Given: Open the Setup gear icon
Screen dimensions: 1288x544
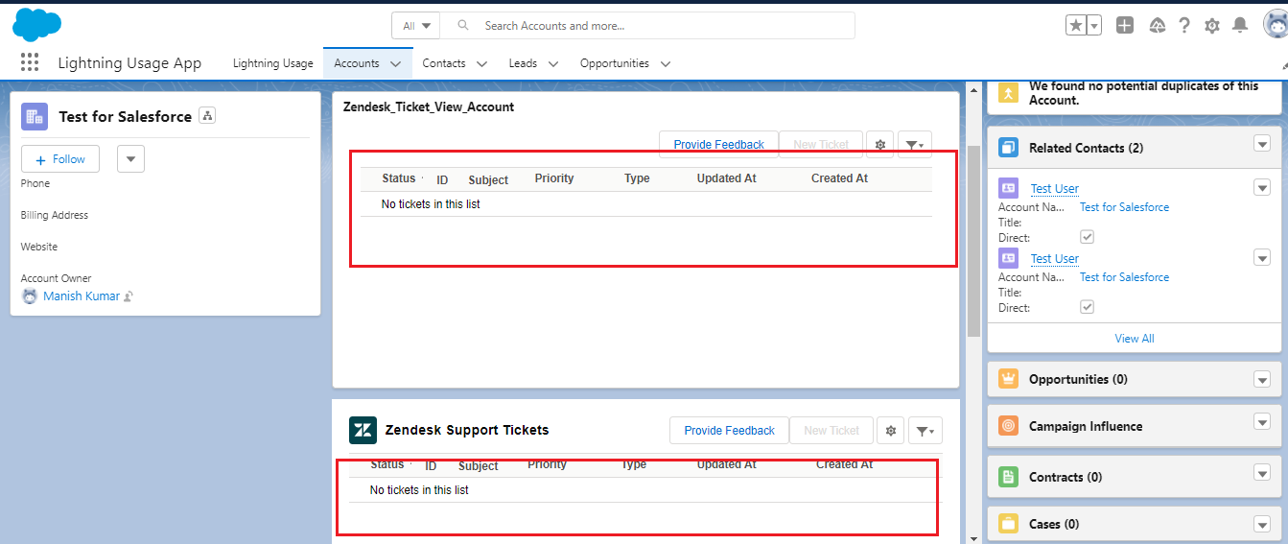Looking at the screenshot, I should click(x=1212, y=26).
